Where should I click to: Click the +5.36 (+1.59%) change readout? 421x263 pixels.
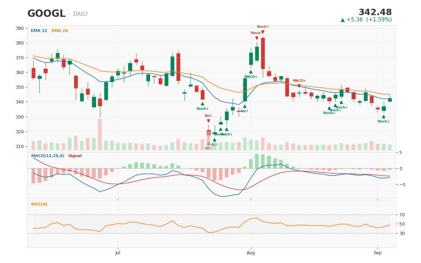[x=366, y=20]
